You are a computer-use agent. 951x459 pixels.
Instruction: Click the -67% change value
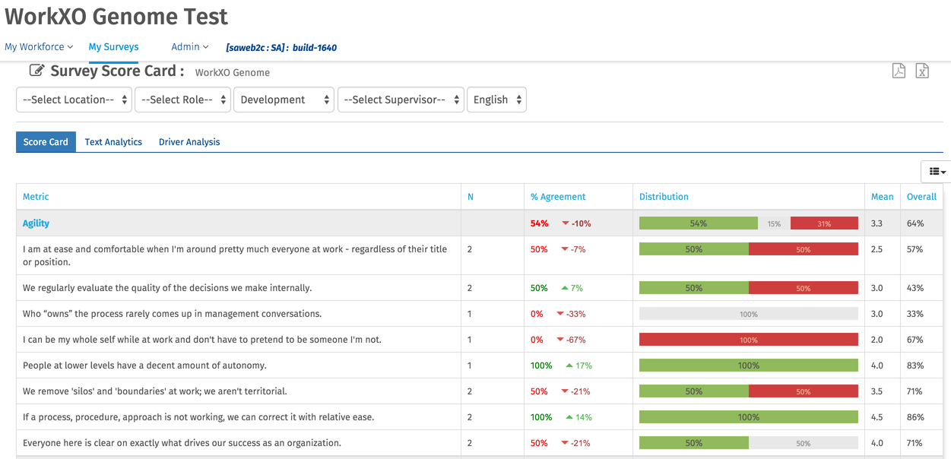click(x=576, y=340)
